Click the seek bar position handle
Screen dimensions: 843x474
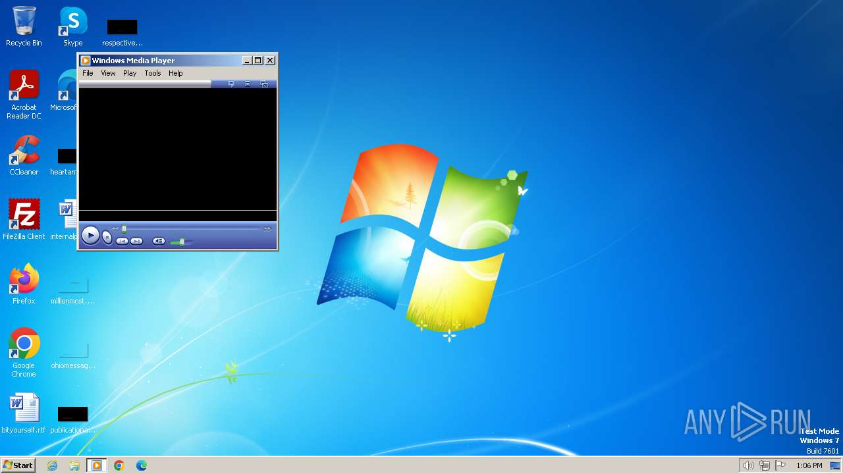pyautogui.click(x=124, y=228)
